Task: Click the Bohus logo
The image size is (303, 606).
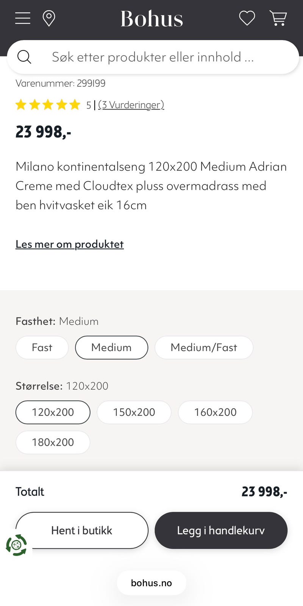Action: [x=151, y=19]
